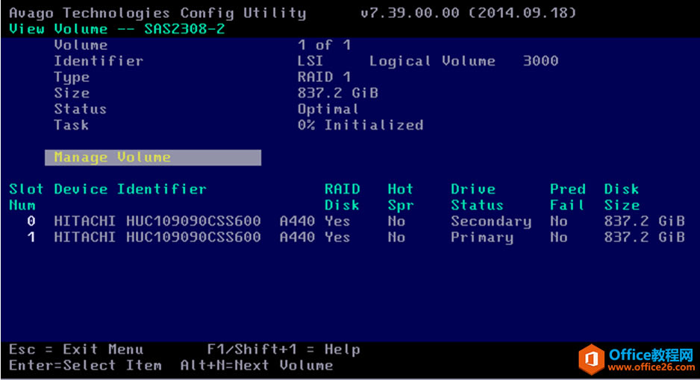
Task: Click the 'Type' field label
Action: coord(72,77)
